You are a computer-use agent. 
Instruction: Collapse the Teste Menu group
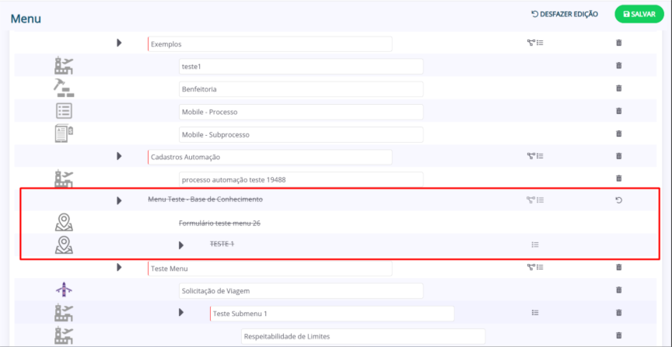119,267
